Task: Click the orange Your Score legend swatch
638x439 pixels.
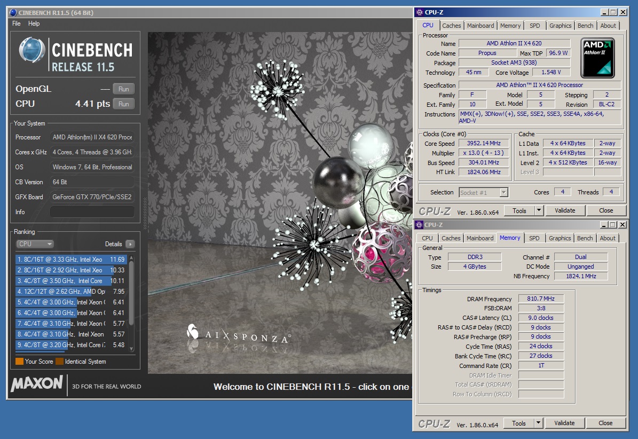Action: pos(19,361)
